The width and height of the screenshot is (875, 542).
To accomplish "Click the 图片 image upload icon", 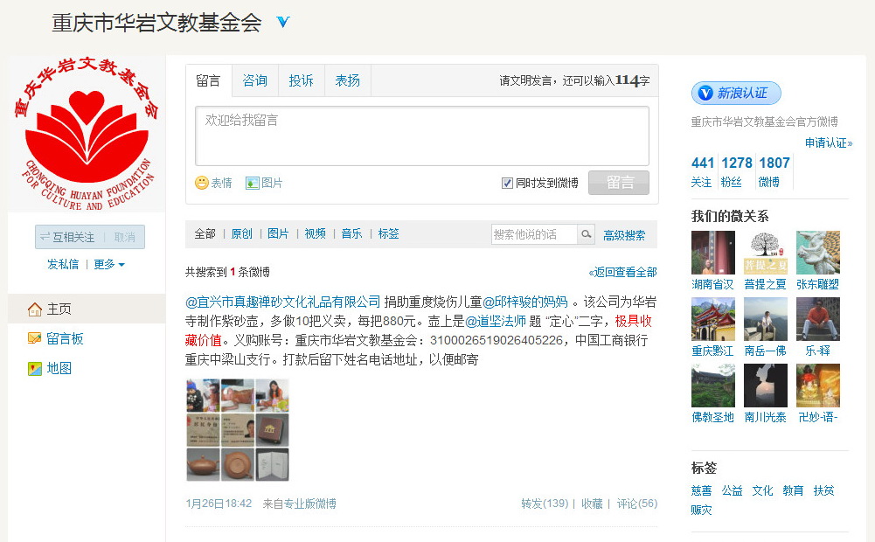I will click(253, 183).
